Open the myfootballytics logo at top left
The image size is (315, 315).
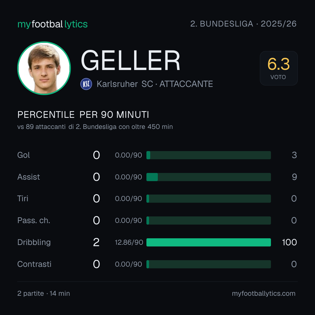pos(52,24)
